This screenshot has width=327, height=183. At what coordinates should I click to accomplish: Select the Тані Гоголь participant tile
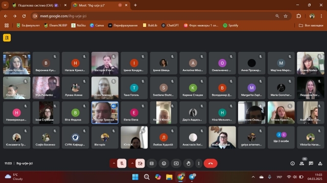coord(134,88)
